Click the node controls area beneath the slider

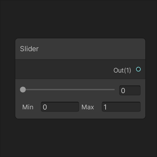pyautogui.click(x=80, y=115)
